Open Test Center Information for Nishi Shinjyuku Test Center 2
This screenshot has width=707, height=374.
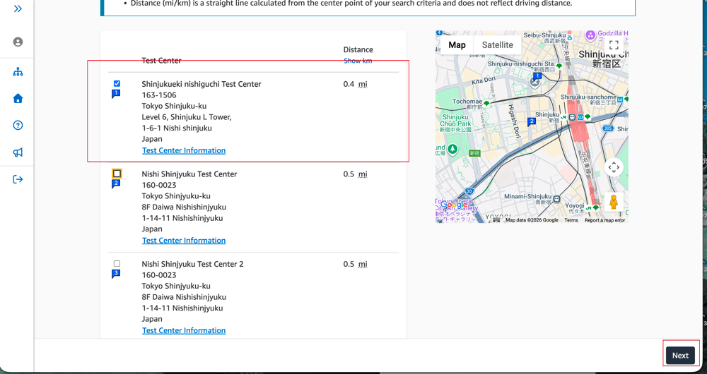click(x=184, y=330)
